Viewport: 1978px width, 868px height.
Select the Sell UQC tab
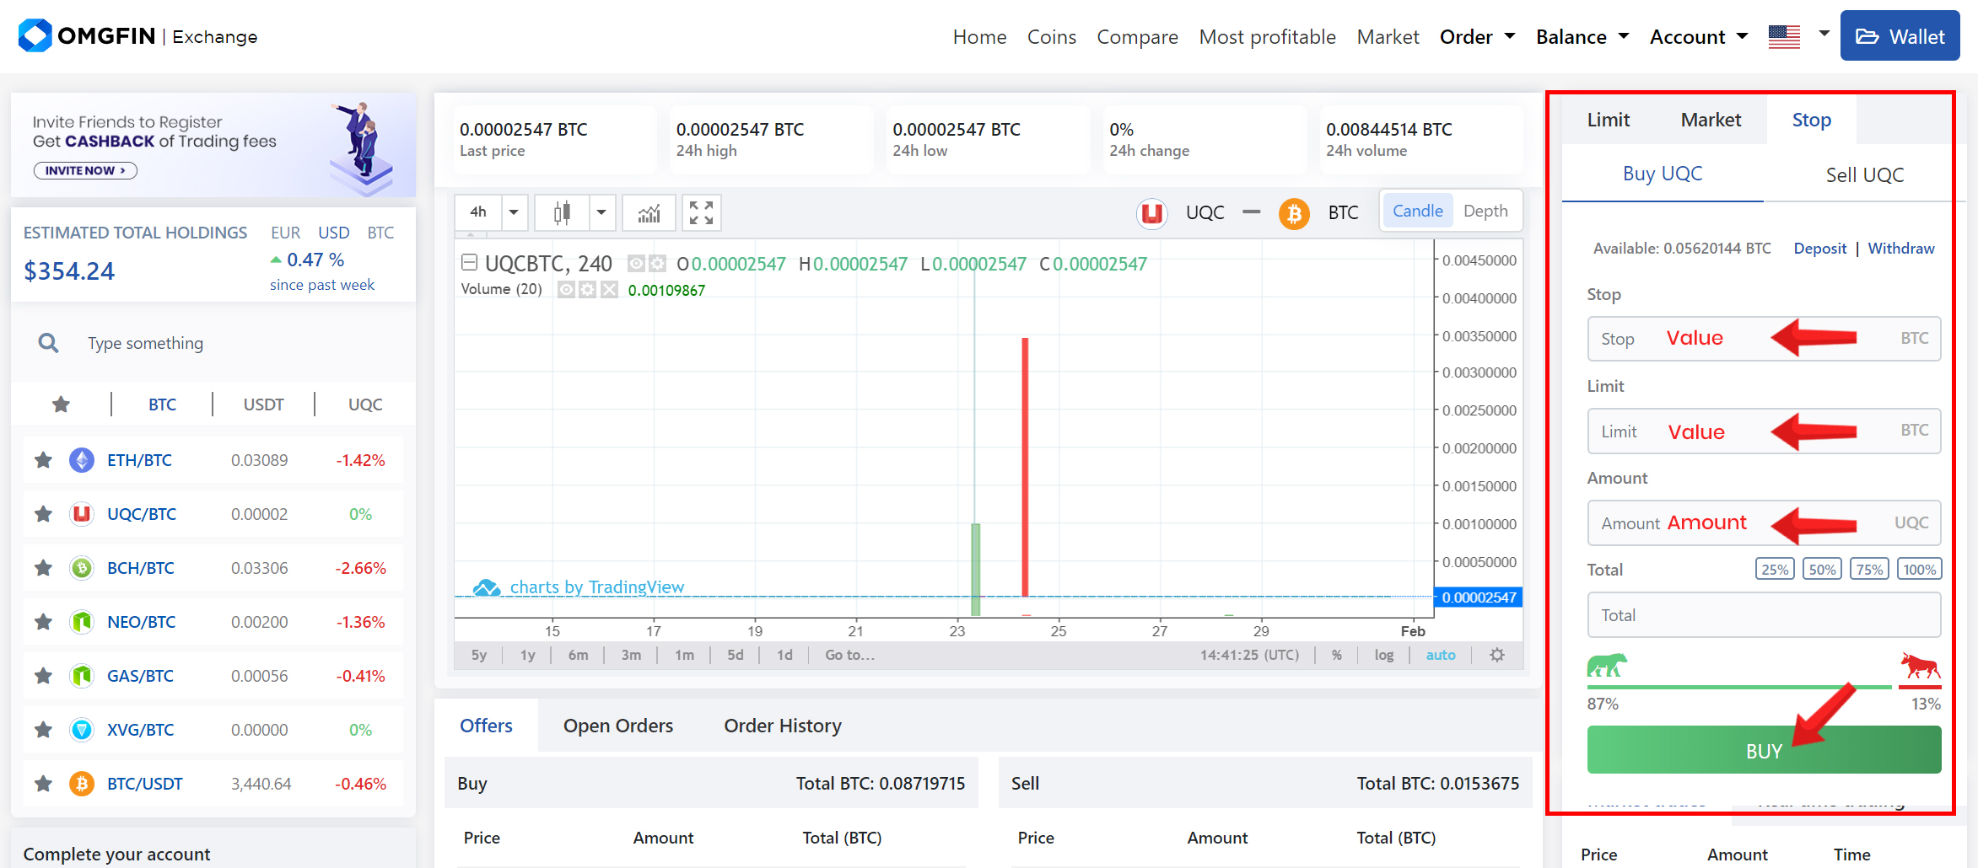point(1865,174)
